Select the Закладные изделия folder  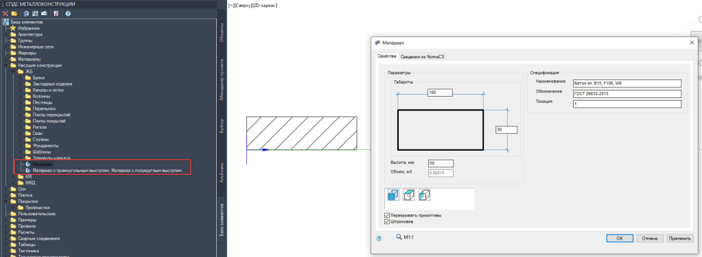(x=52, y=84)
